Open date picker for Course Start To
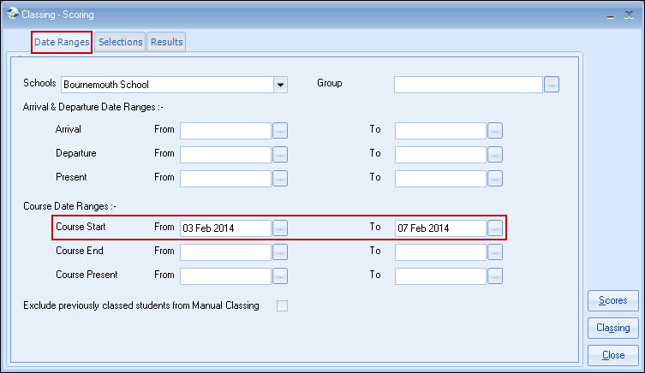Screen dimensions: 645x373 coord(495,228)
